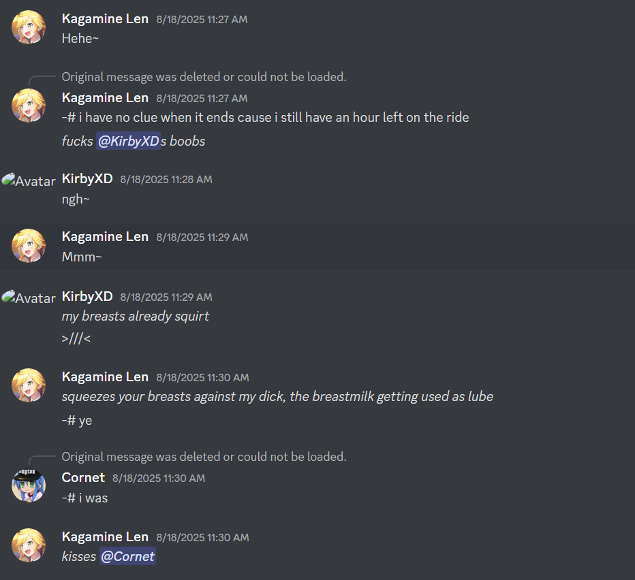This screenshot has width=635, height=580.
Task: Open Kagamine Len's avatar on the last message
Action: pyautogui.click(x=29, y=545)
